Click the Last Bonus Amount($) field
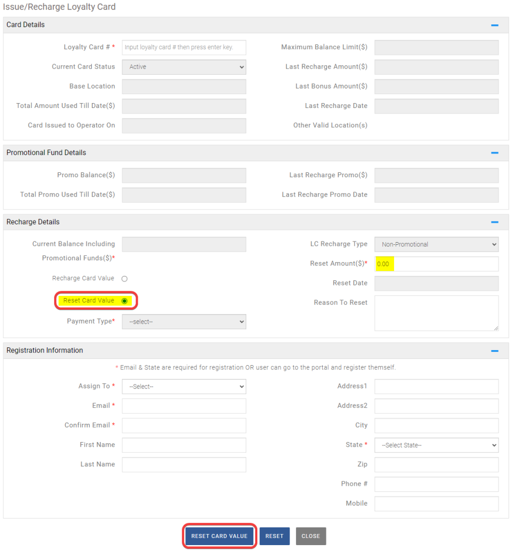The width and height of the screenshot is (513, 554). (437, 86)
